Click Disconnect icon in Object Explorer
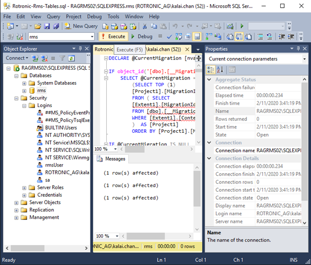311x265 pixels. [x=44, y=58]
